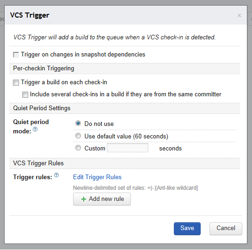The image size is (252, 250).
Task: Open help icon beside Trigger rules
Action: (x=56, y=175)
